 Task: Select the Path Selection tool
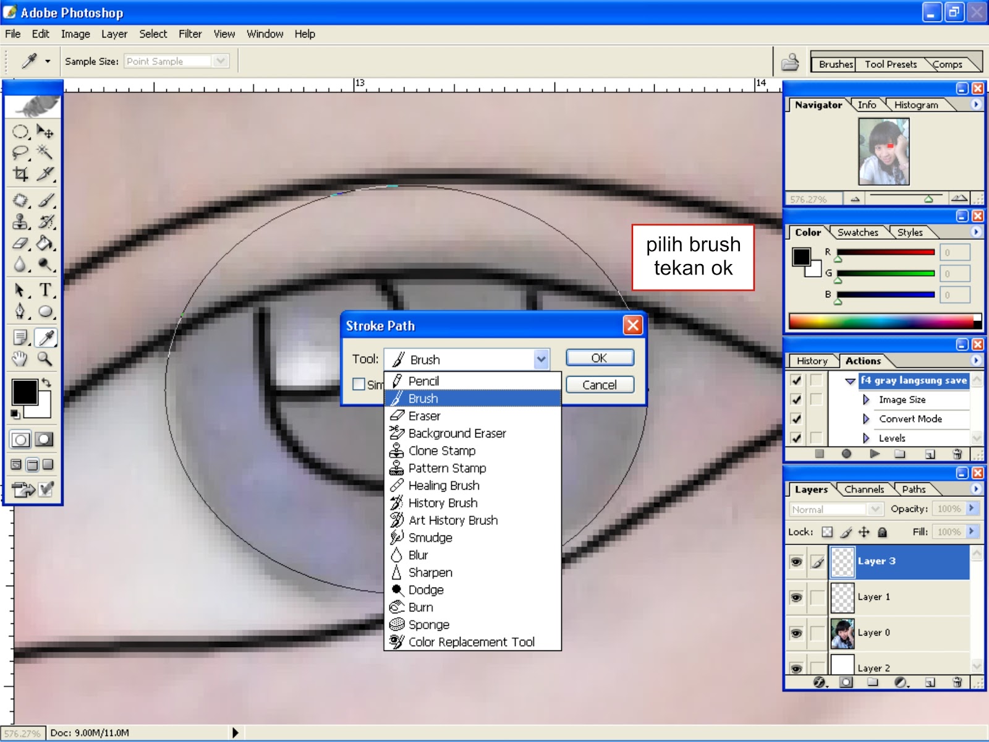(20, 290)
